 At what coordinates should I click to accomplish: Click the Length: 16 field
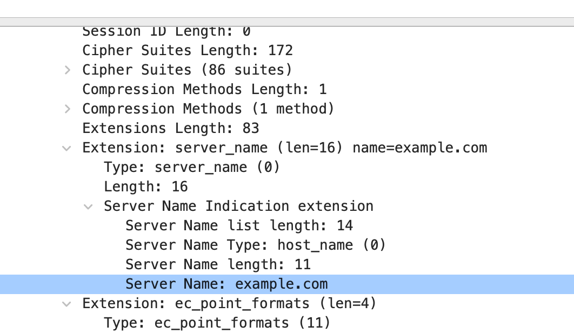point(146,187)
